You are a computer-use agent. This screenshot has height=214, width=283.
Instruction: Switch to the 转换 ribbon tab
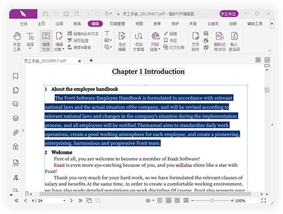77,24
